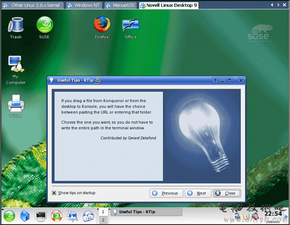
Task: Switch to the Other Linux 2.6.x kernel tab
Action: coord(32,5)
